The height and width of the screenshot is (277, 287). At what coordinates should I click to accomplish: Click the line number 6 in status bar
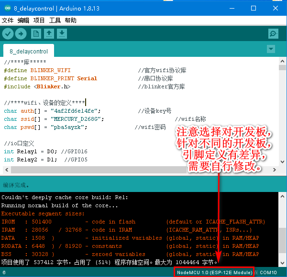4,272
